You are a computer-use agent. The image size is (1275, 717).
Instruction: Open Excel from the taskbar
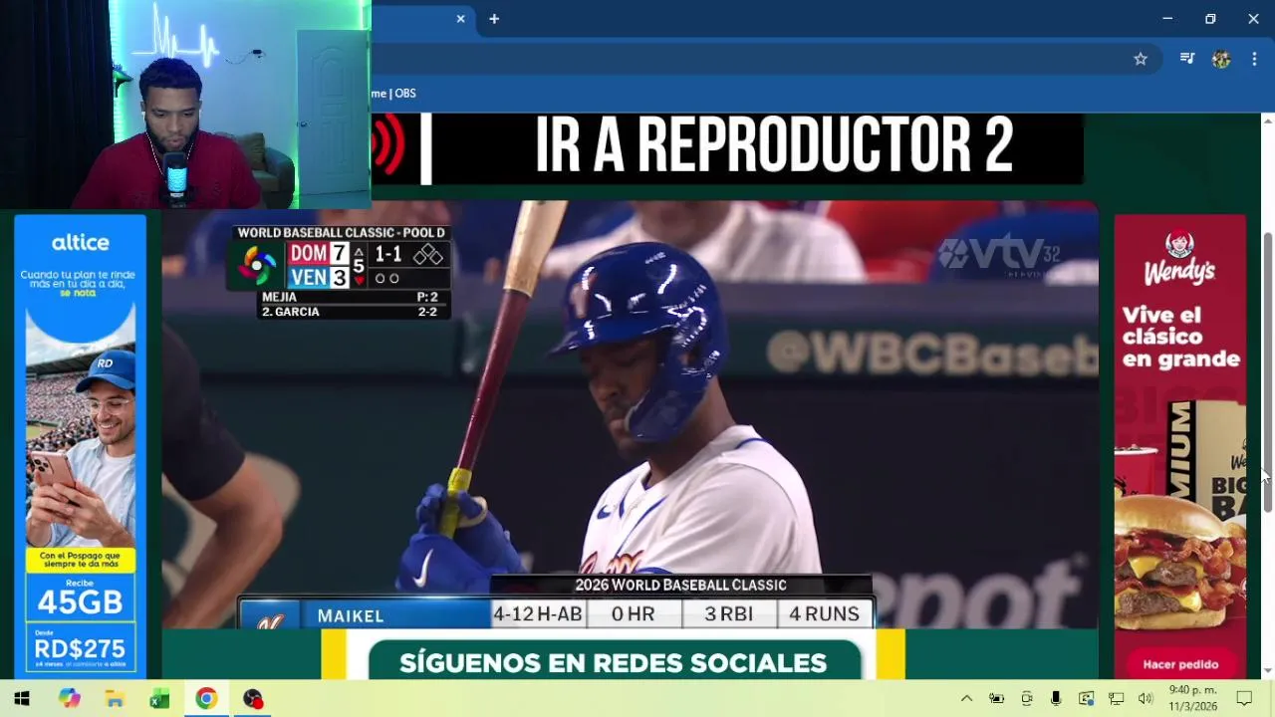[x=159, y=698]
